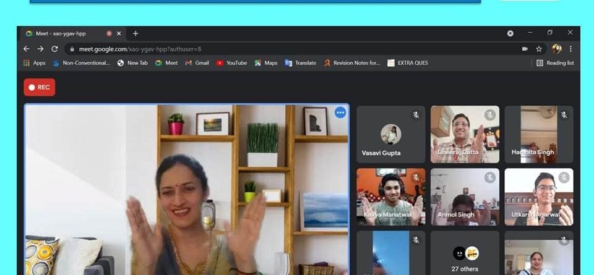Reload the Meet page

(55, 49)
